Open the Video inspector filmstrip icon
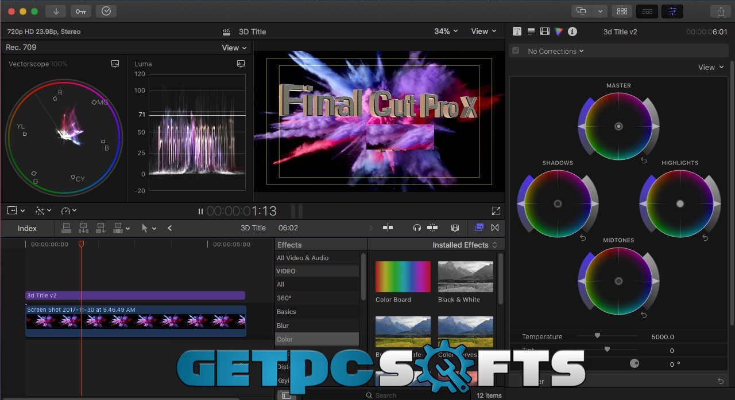 click(545, 32)
